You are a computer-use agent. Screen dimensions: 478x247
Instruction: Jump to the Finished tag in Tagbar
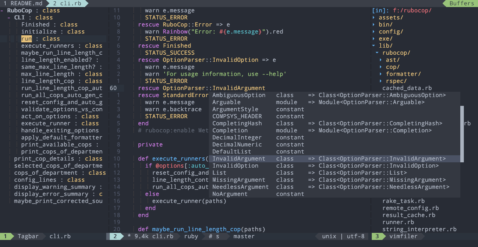[x=35, y=25]
